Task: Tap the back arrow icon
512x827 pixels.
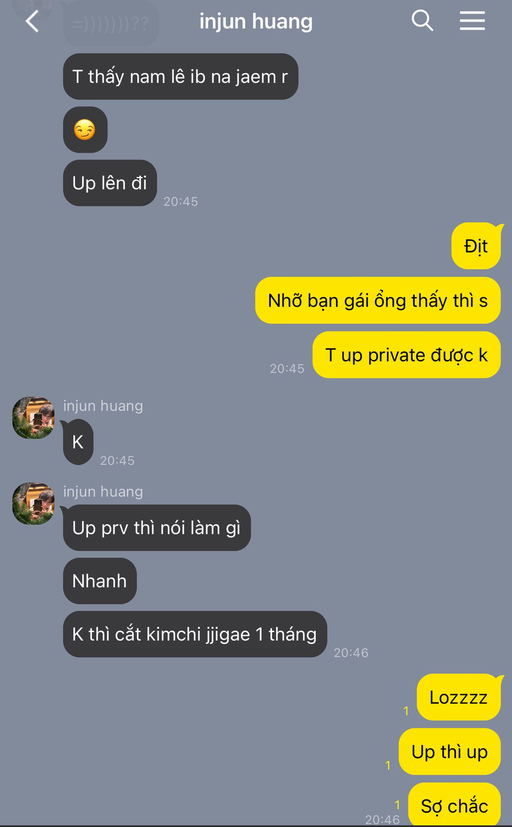Action: tap(32, 21)
